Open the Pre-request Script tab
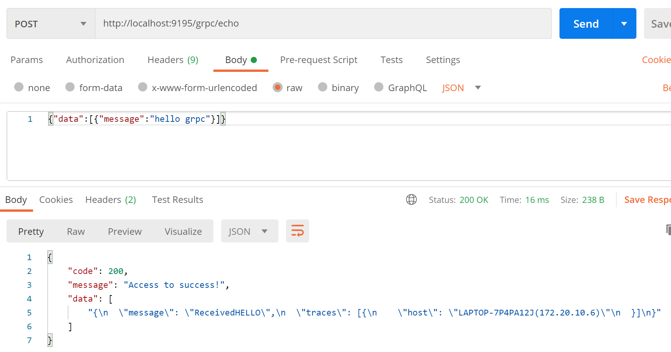671x352 pixels. [x=318, y=60]
